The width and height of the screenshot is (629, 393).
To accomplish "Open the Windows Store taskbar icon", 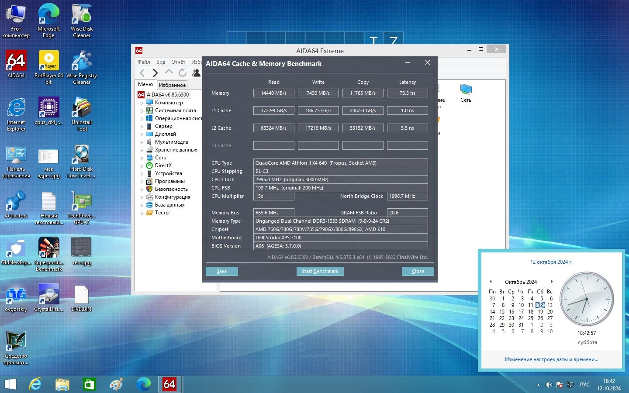I will click(x=89, y=384).
